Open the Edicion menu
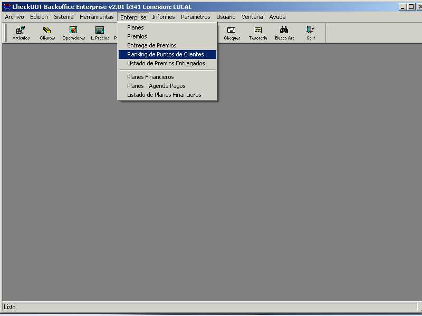Viewport: 422px width, 316px height. point(39,17)
